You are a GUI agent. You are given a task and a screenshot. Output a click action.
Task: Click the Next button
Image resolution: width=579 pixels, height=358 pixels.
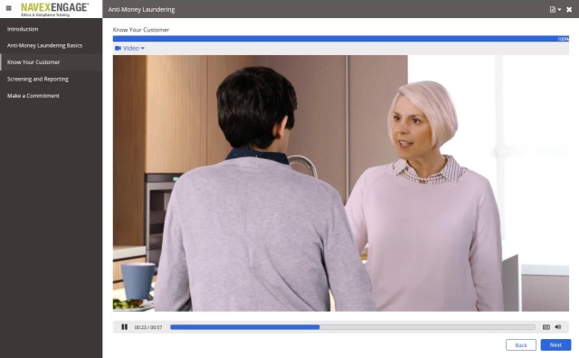[x=555, y=345]
